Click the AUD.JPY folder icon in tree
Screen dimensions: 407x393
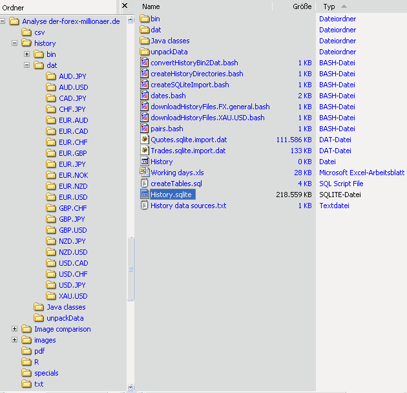pyautogui.click(x=51, y=76)
